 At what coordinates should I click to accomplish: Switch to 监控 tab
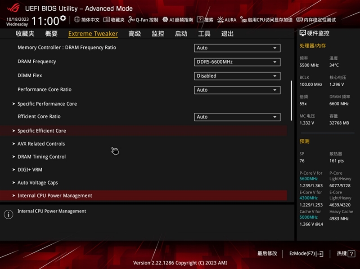coord(158,34)
